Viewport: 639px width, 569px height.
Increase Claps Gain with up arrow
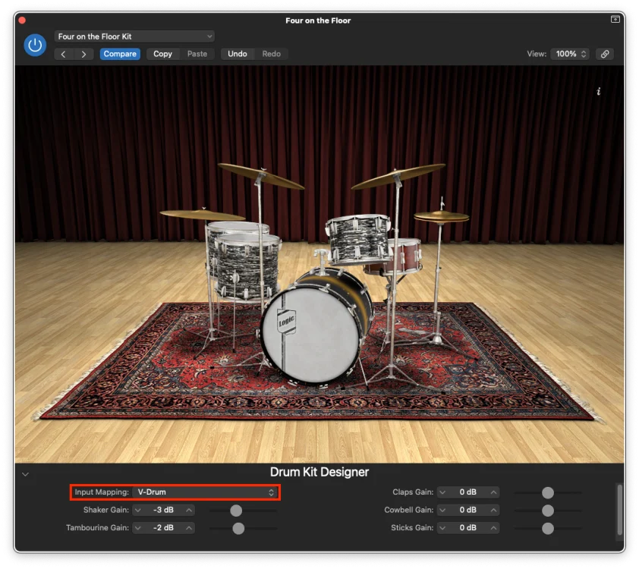[x=493, y=492]
